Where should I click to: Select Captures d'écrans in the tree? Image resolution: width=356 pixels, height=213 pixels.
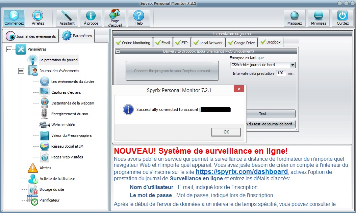point(66,92)
